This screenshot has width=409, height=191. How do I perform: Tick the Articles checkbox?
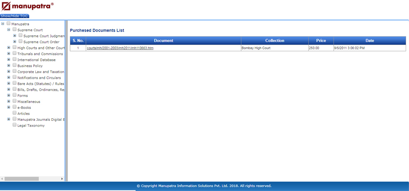click(14, 113)
